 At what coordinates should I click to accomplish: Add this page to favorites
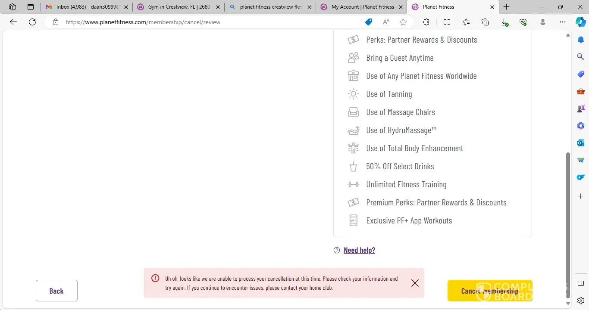[403, 22]
